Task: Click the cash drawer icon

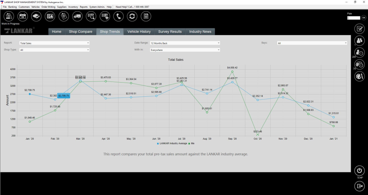Action: click(x=36, y=16)
